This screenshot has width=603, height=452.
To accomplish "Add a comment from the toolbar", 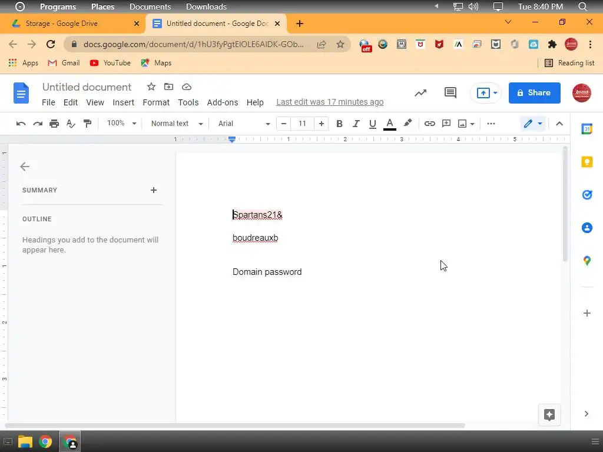I will (x=446, y=124).
